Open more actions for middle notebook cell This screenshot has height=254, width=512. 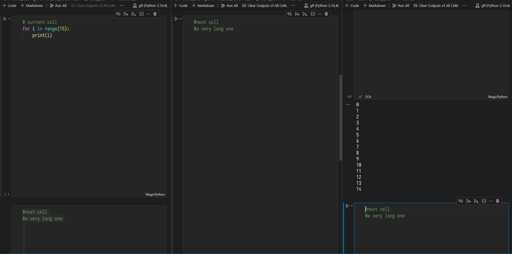[x=319, y=14]
